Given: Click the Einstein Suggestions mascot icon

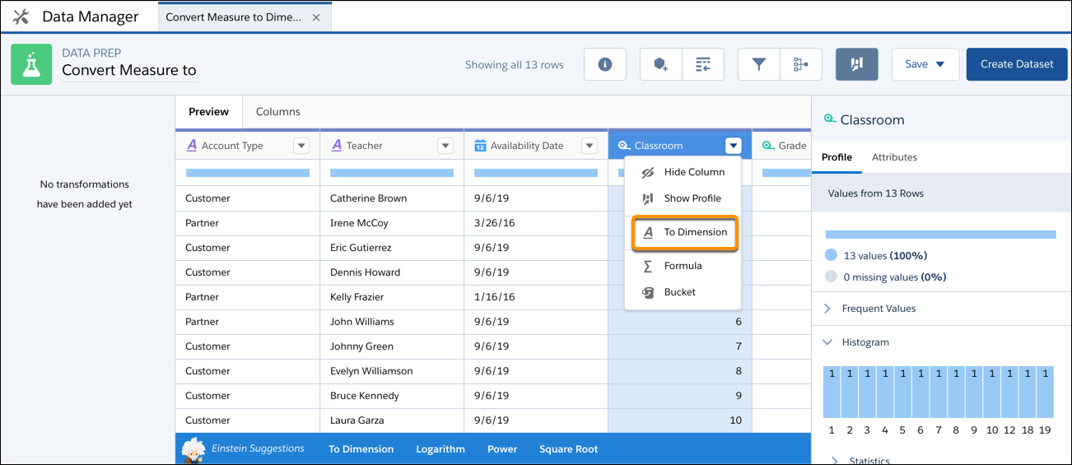Looking at the screenshot, I should (x=194, y=449).
